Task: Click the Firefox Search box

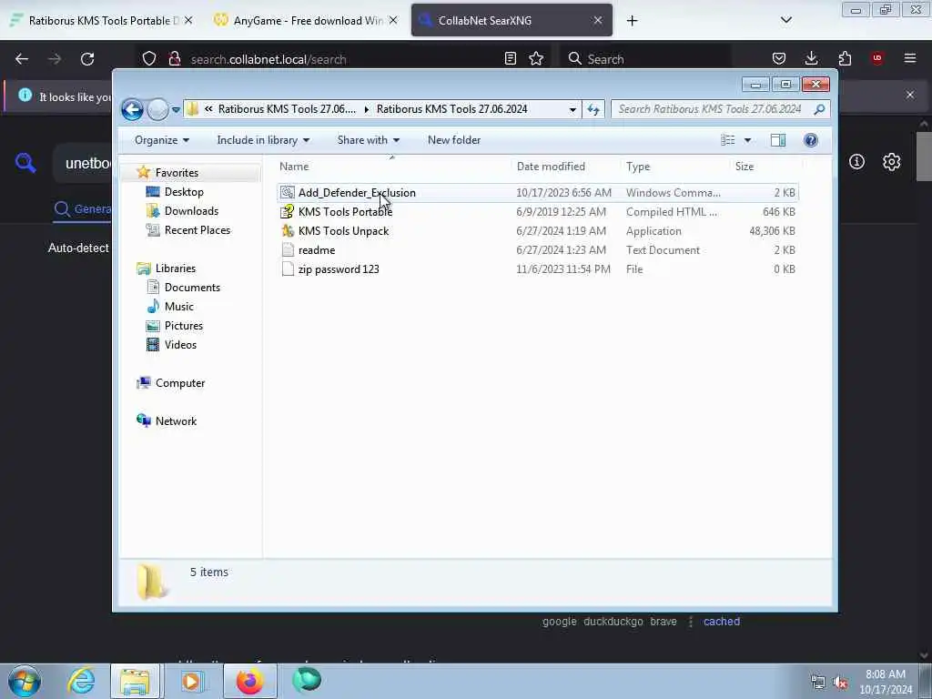Action: point(646,59)
